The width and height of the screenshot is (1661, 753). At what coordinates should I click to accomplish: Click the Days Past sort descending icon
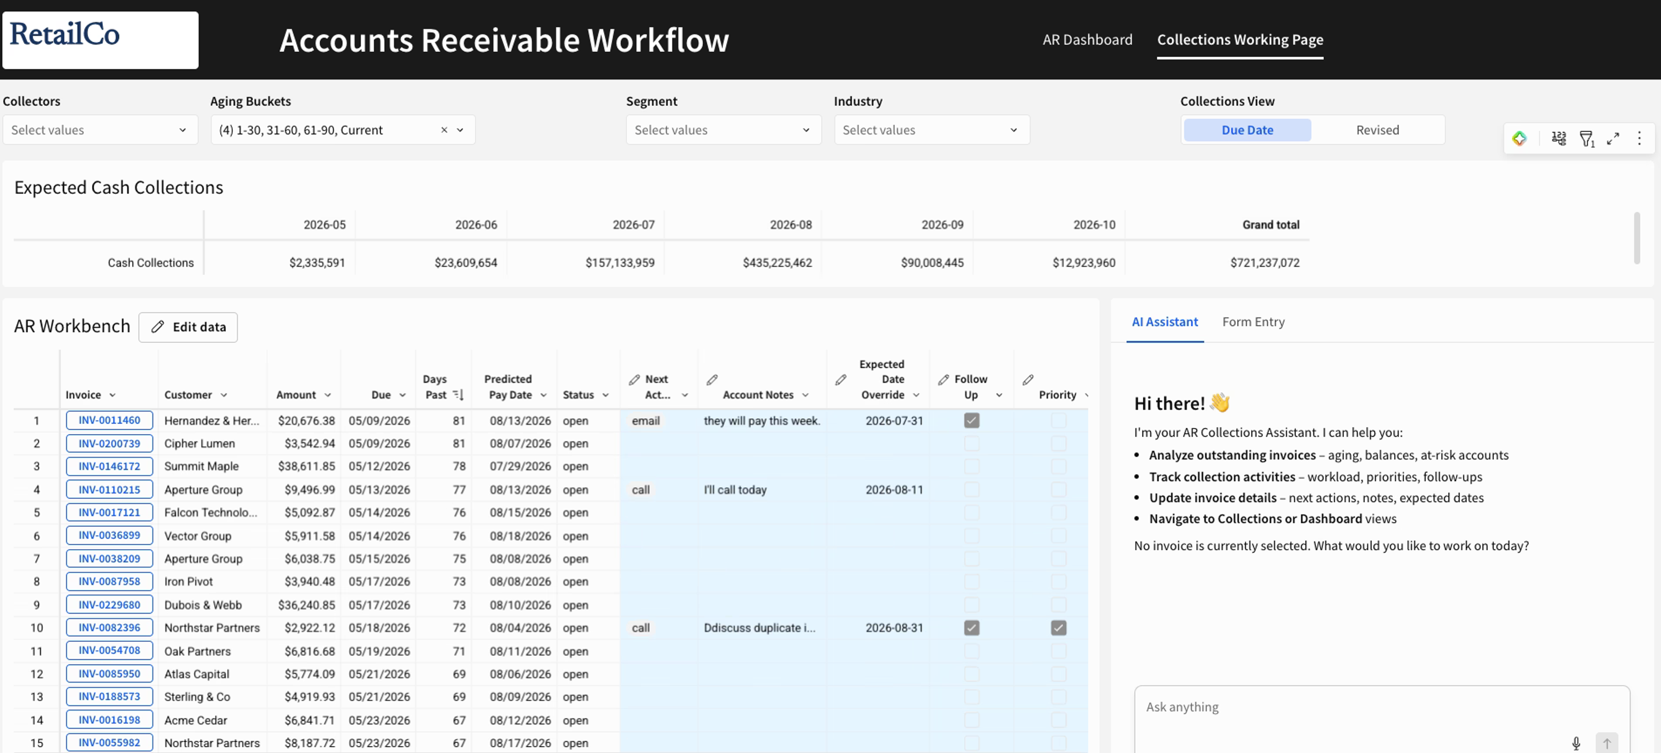(x=458, y=395)
